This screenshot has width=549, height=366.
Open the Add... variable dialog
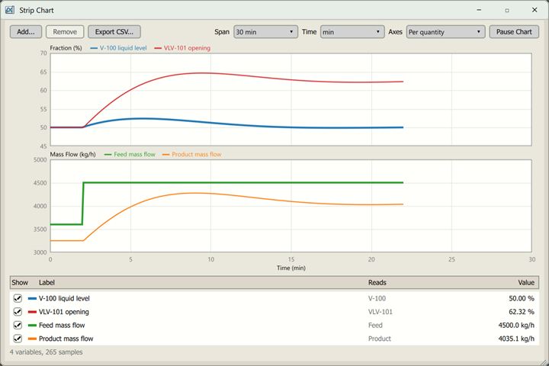(26, 31)
